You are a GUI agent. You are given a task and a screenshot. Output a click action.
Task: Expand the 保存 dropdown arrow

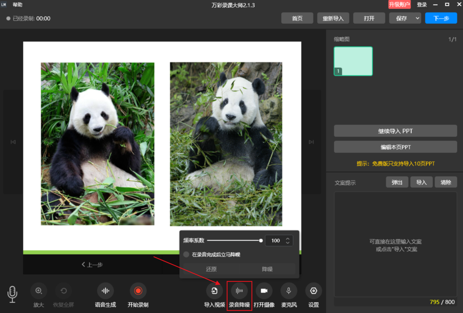pos(417,18)
